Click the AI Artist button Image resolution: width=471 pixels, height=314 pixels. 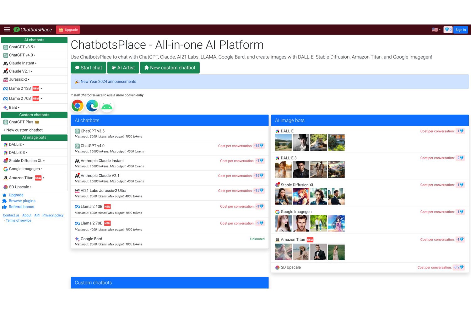123,68
